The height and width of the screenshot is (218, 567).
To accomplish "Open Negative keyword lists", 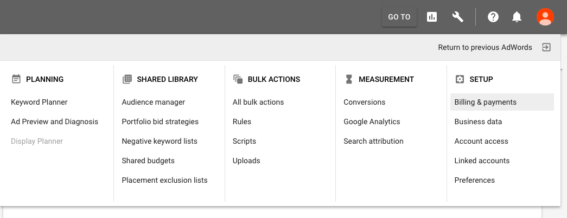I will [x=160, y=141].
